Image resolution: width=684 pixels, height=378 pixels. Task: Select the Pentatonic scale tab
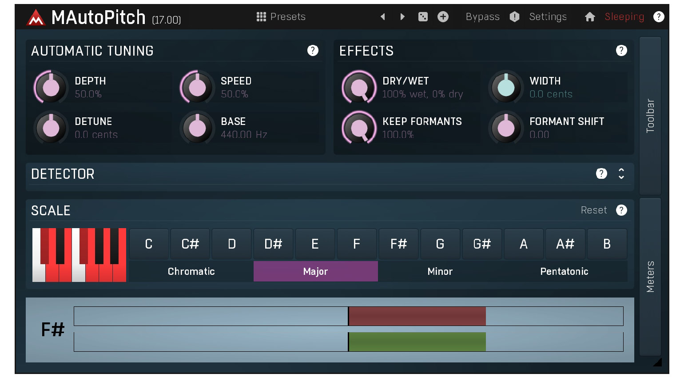coord(565,271)
